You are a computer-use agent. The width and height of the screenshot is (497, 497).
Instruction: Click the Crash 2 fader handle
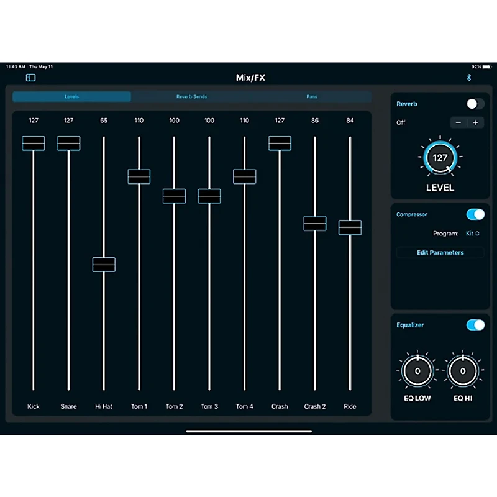tap(315, 224)
